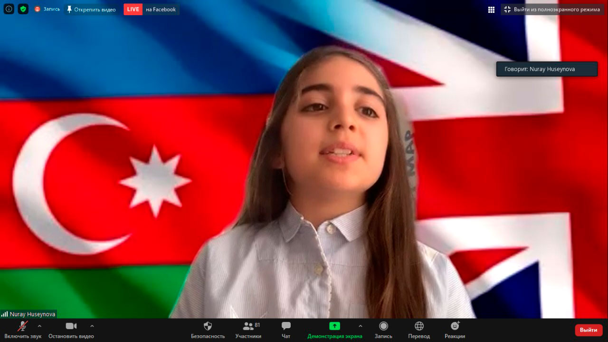Screen dimensions: 608x342
Task: Click the Nuray Huseynova name label
Action: (x=32, y=314)
